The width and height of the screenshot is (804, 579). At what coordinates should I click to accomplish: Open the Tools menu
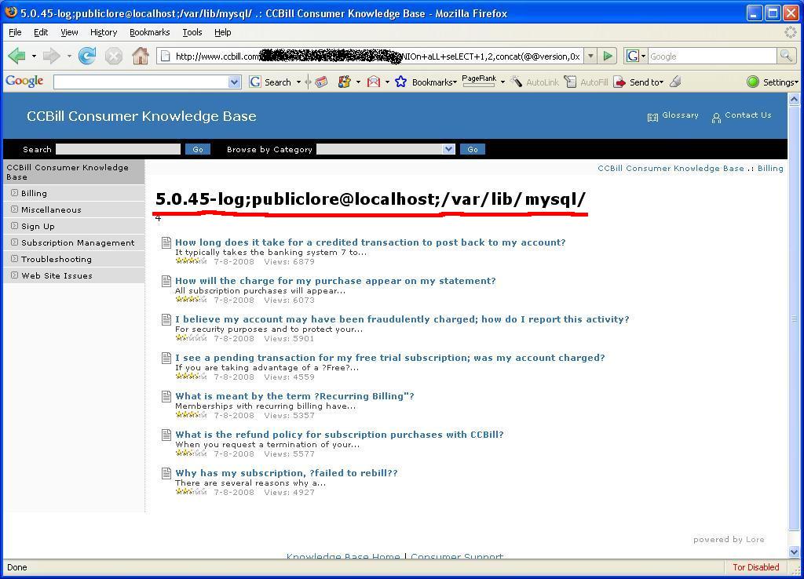tap(192, 32)
